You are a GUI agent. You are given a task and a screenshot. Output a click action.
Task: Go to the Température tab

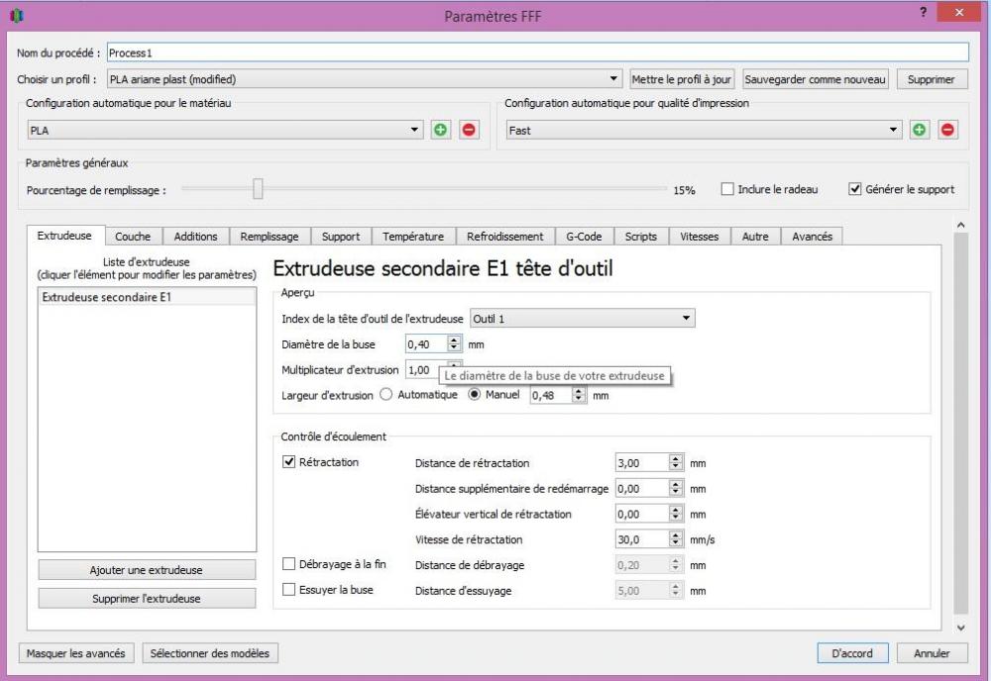412,236
